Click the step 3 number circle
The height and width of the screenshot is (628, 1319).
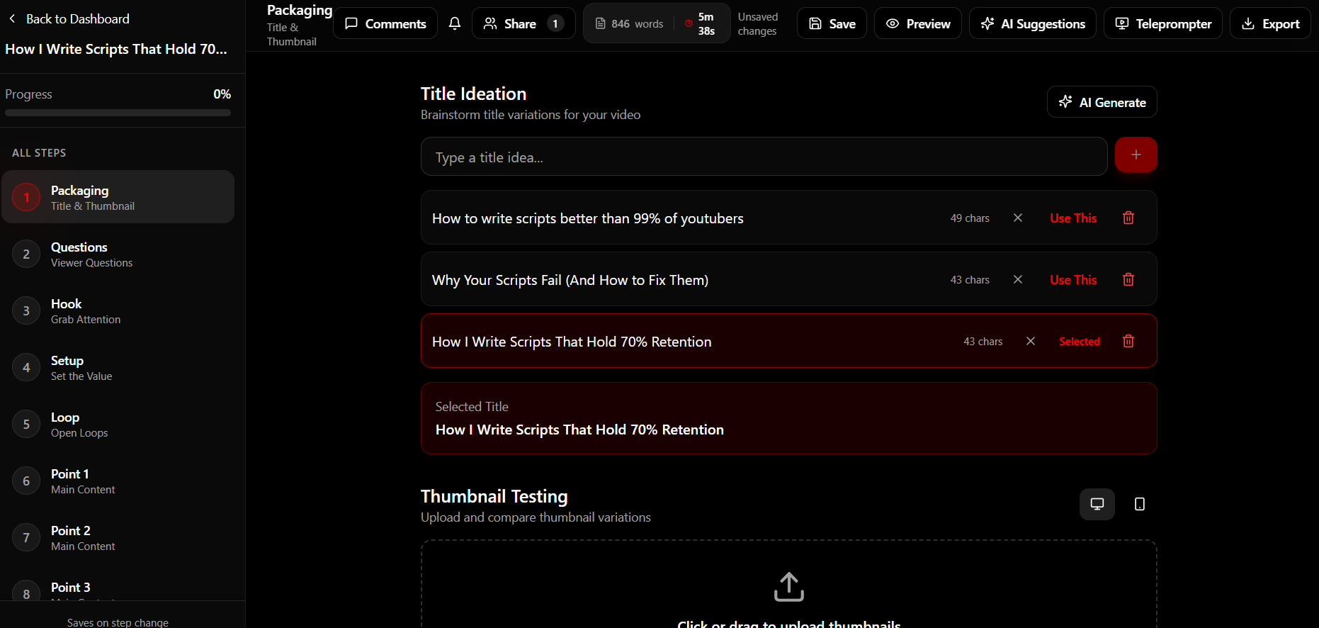pyautogui.click(x=26, y=310)
